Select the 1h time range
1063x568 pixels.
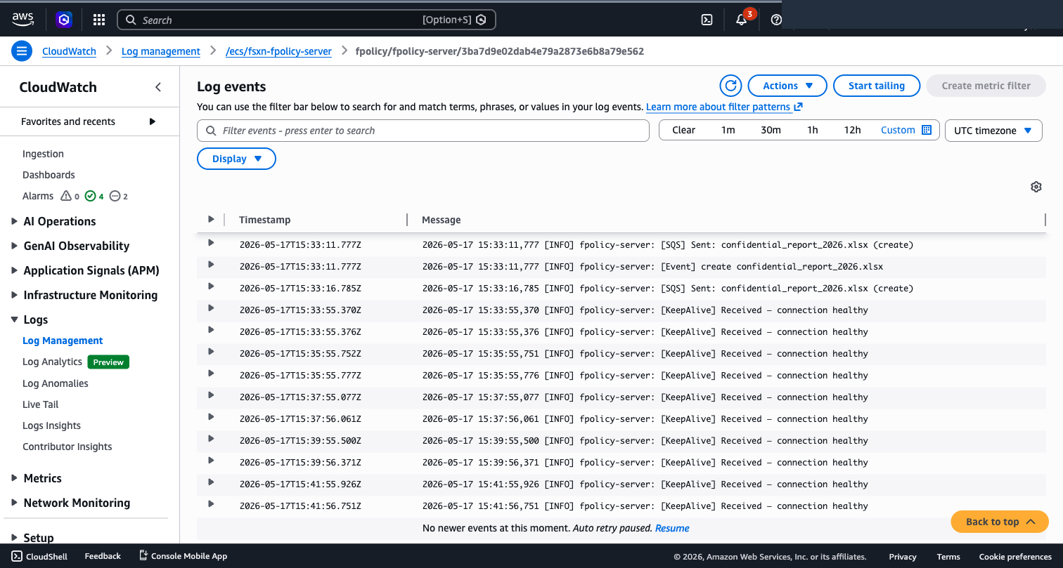(x=813, y=130)
